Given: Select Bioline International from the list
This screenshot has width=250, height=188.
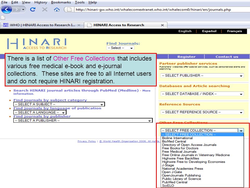Looking at the screenshot, I should [202, 138].
